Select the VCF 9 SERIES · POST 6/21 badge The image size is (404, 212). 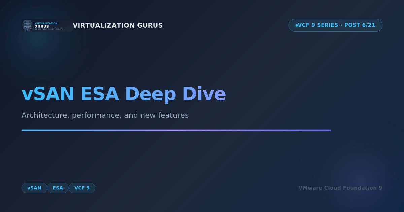[x=335, y=25]
